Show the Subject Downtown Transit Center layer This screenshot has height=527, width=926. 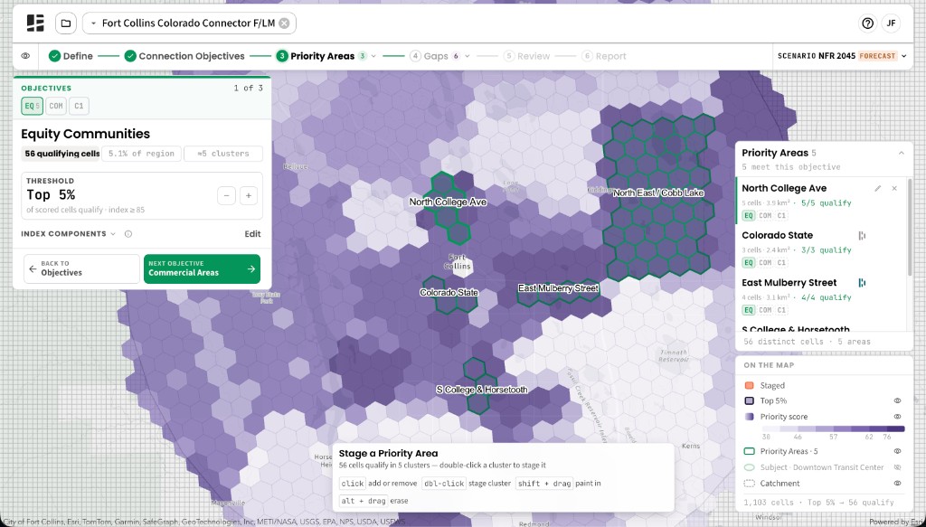click(897, 467)
